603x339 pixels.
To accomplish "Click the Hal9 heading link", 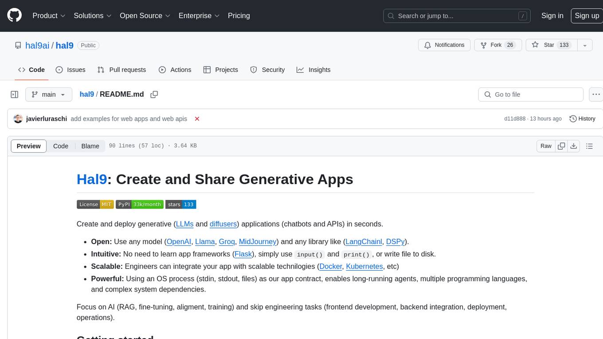I will tap(92, 179).
